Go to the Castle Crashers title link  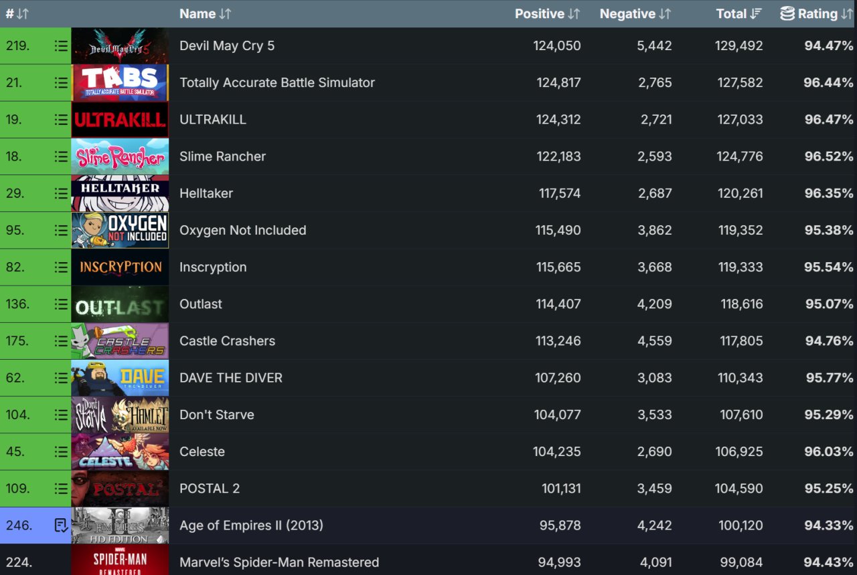click(228, 341)
